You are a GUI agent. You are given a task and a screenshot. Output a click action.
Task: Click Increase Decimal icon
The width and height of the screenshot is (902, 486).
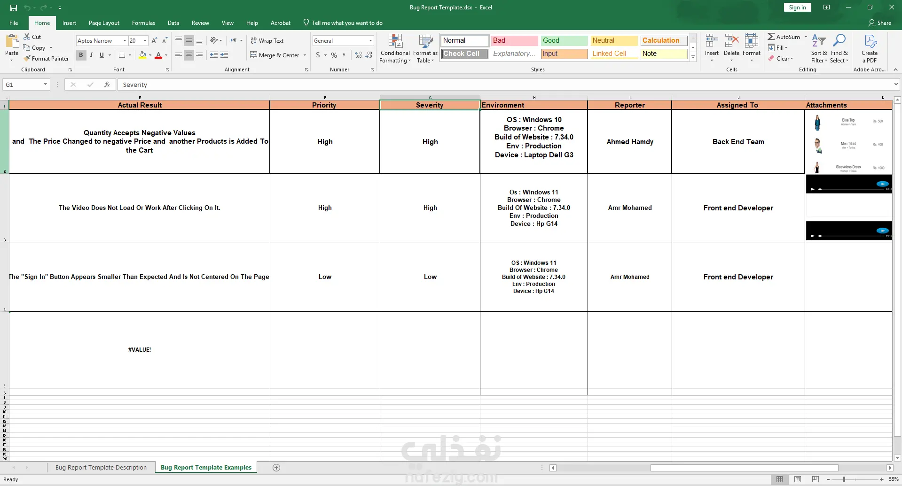[359, 55]
